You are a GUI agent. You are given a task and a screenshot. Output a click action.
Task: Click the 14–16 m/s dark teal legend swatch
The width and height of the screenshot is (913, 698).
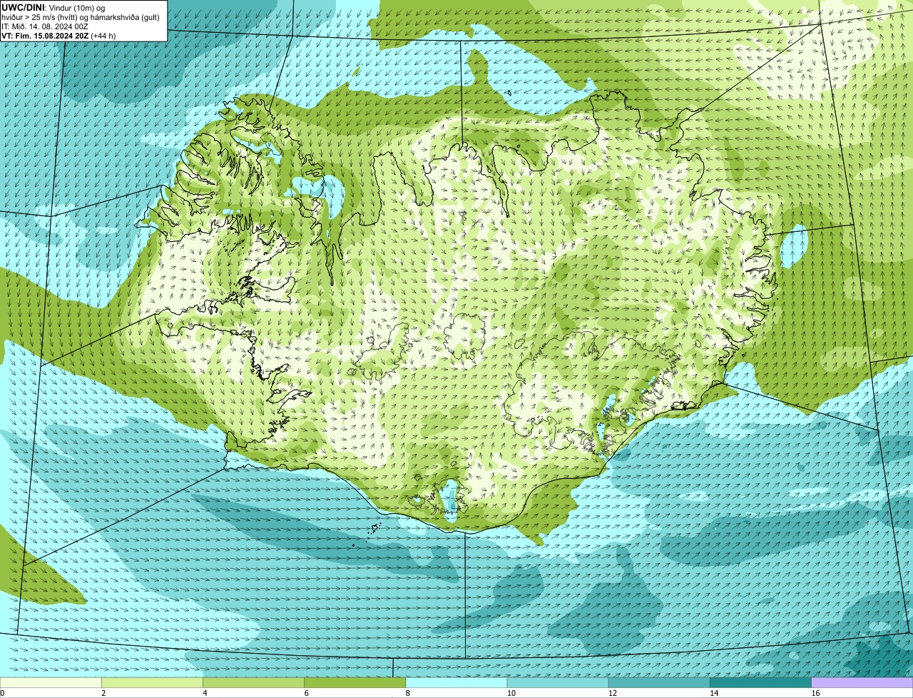pyautogui.click(x=760, y=683)
